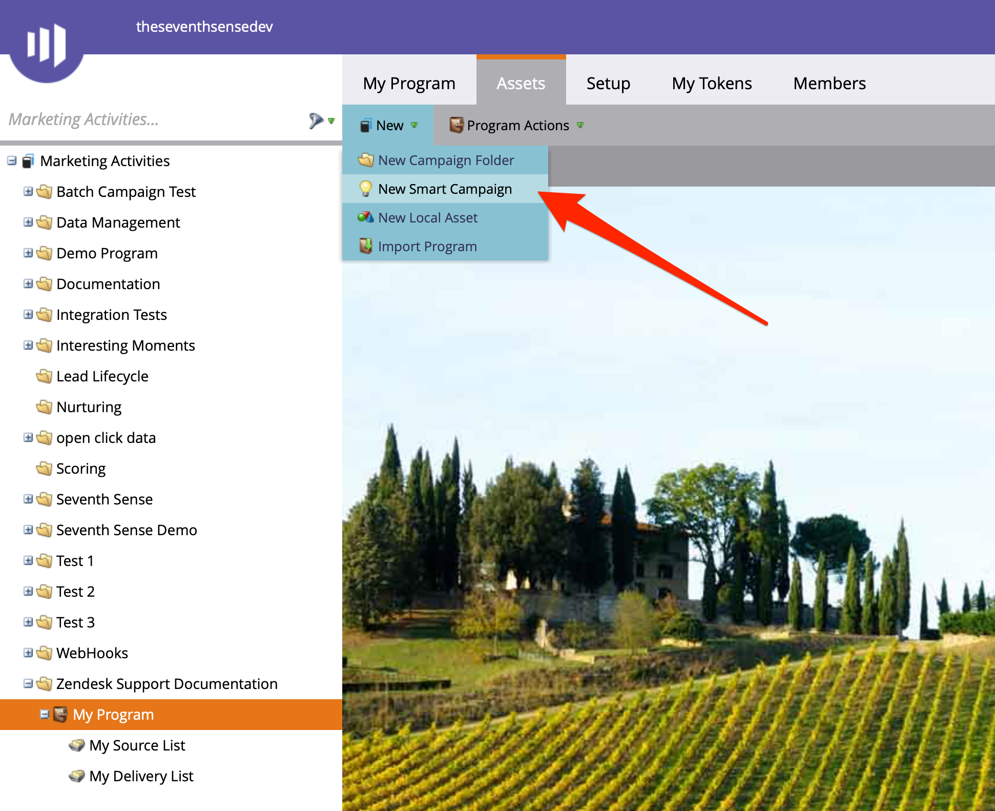This screenshot has width=995, height=811.
Task: Select the Seventh Sense Demo folder
Action: coord(126,530)
